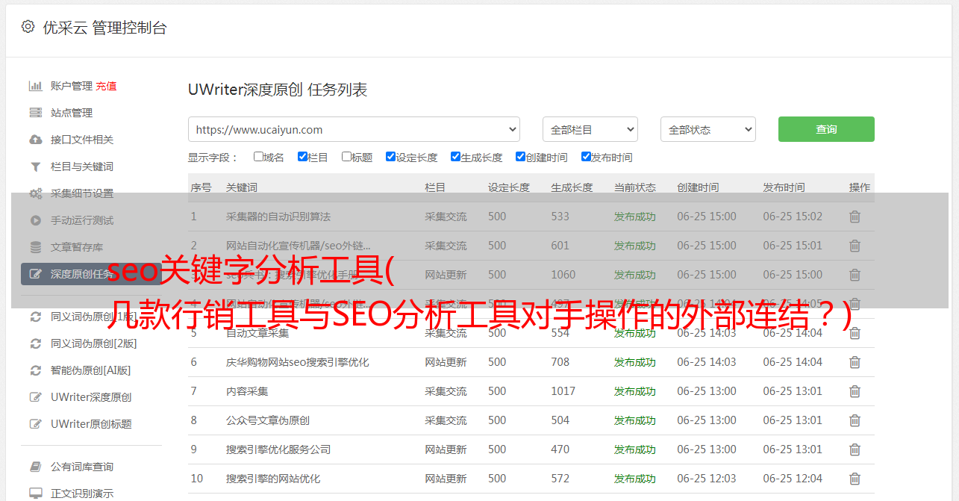Viewport: 959px width, 501px height.
Task: Click publish time 06-25 12:04
Action: click(x=793, y=479)
